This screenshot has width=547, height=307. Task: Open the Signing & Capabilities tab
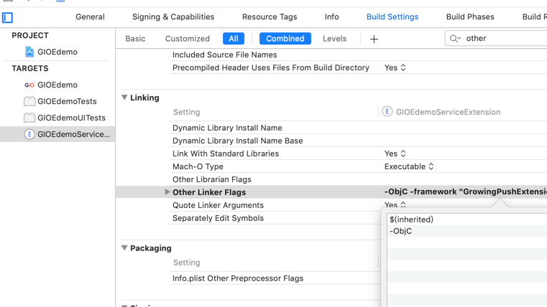coord(173,16)
